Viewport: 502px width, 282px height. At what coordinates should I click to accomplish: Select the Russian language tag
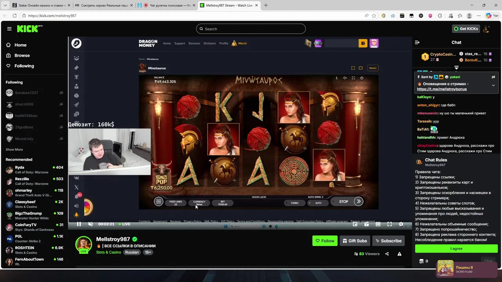coord(132,252)
